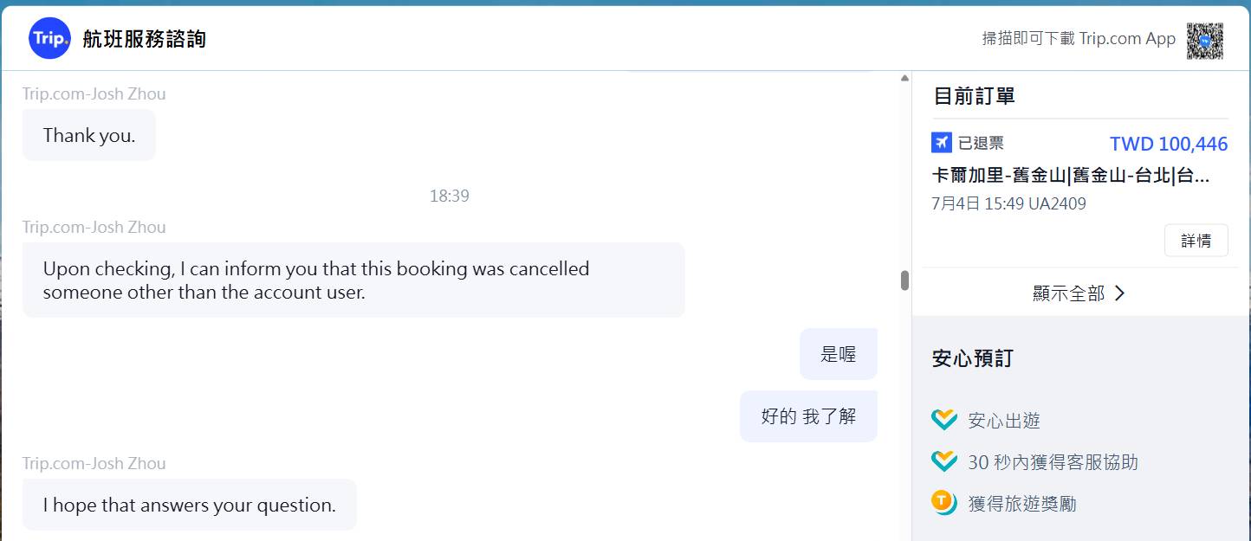Open order details with 詳情 button
The height and width of the screenshot is (541, 1251).
point(1196,241)
